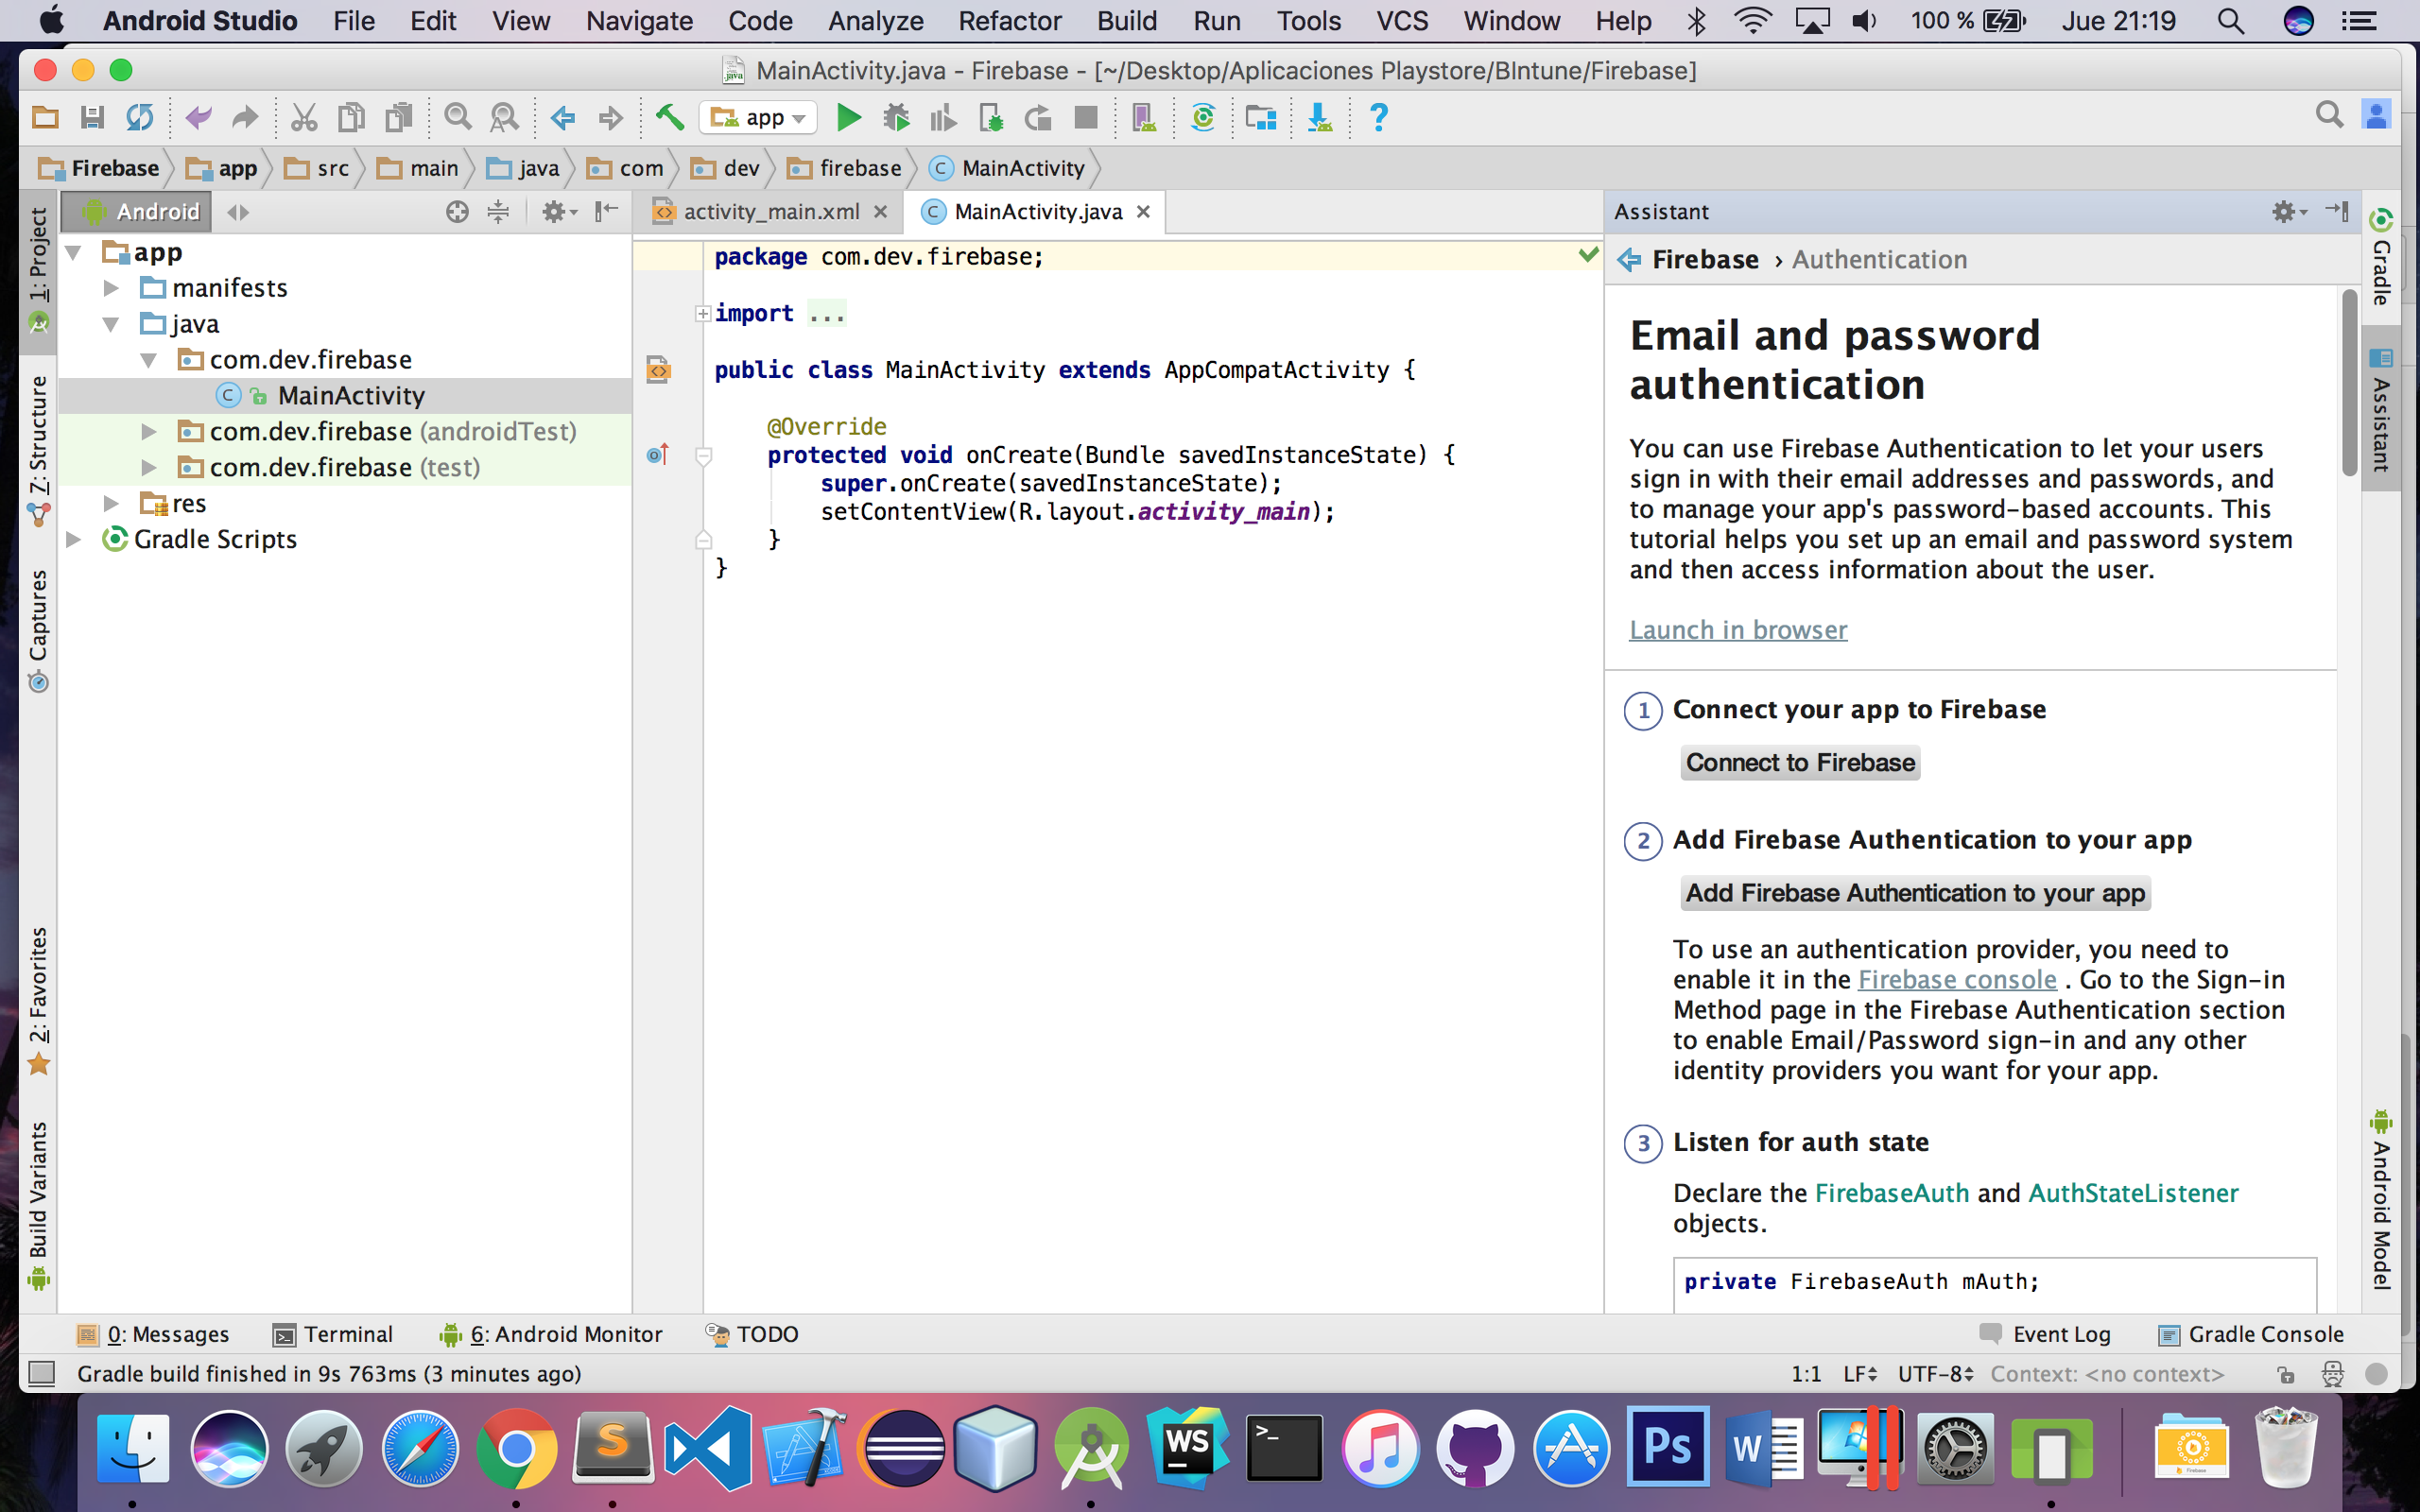
Task: Open the Refactor menu
Action: pos(1009,21)
